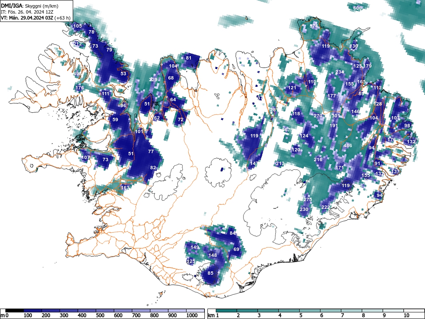Click the visibility value '191' on the map
Image resolution: width=425 pixels, height=319 pixels.
coord(334,125)
